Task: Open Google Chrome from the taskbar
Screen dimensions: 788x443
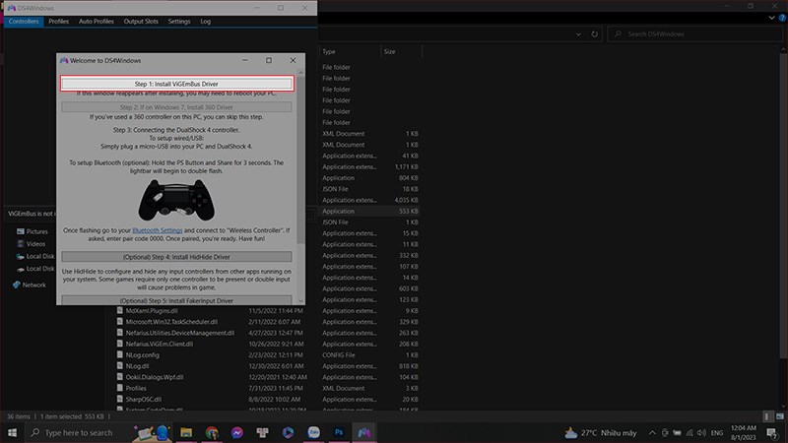Action: (212, 432)
